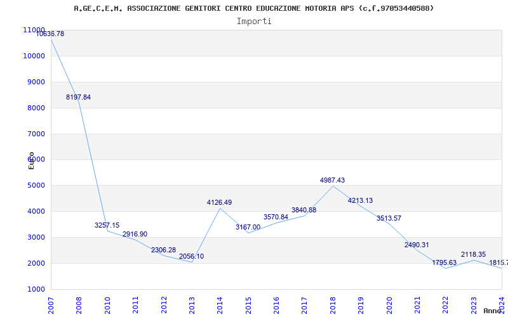Select the 4126.49 data label
This screenshot has width=508, height=317.
click(219, 202)
